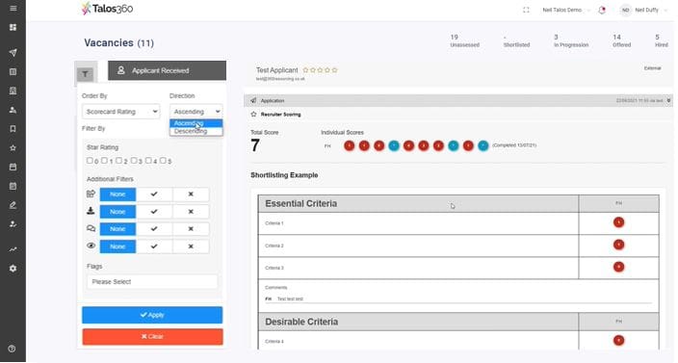Screen dimensions: 678x363
Task: Click the first star of Test Applicant rating
Action: pos(305,69)
